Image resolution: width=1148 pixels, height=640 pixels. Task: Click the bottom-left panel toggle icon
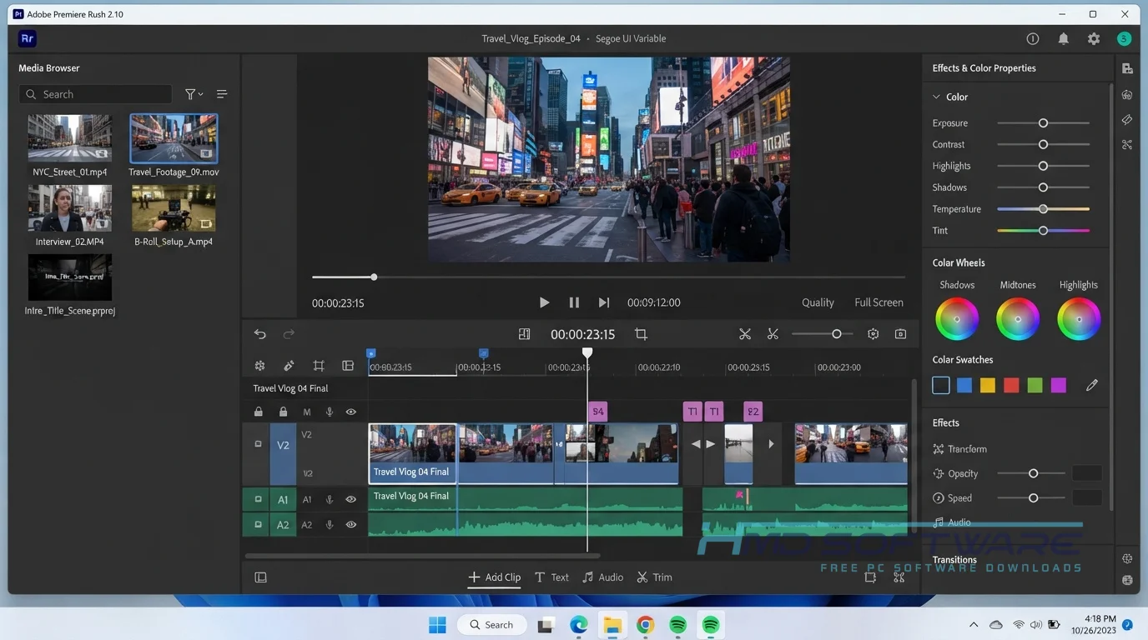coord(260,577)
